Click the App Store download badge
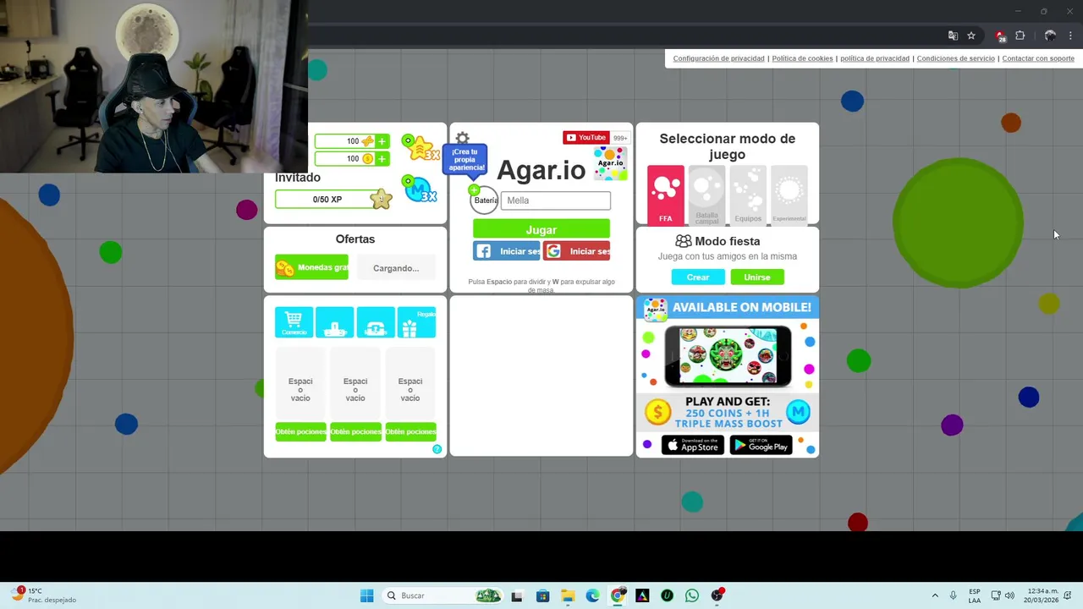 (x=692, y=444)
